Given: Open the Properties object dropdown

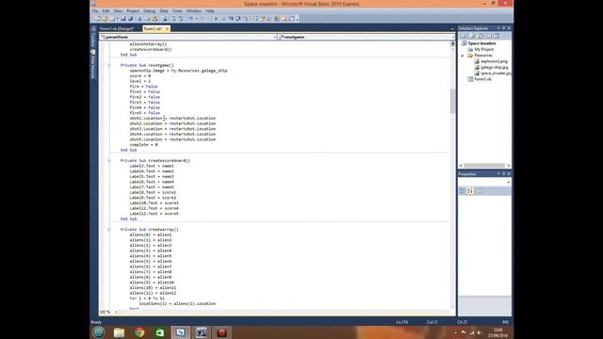Looking at the screenshot, I should tap(509, 182).
